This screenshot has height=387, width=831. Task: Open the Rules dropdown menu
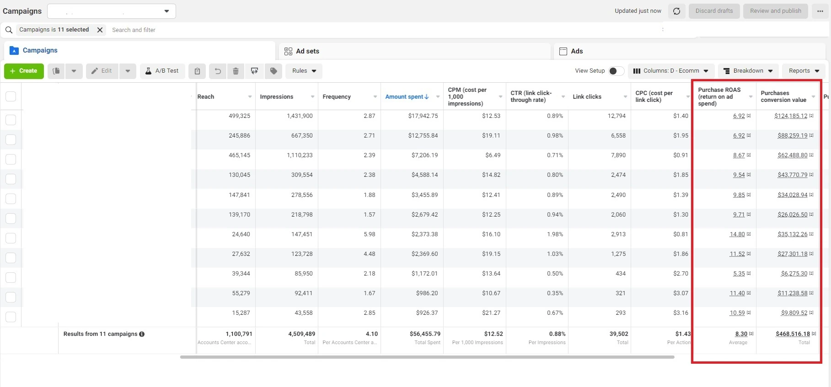pos(304,71)
